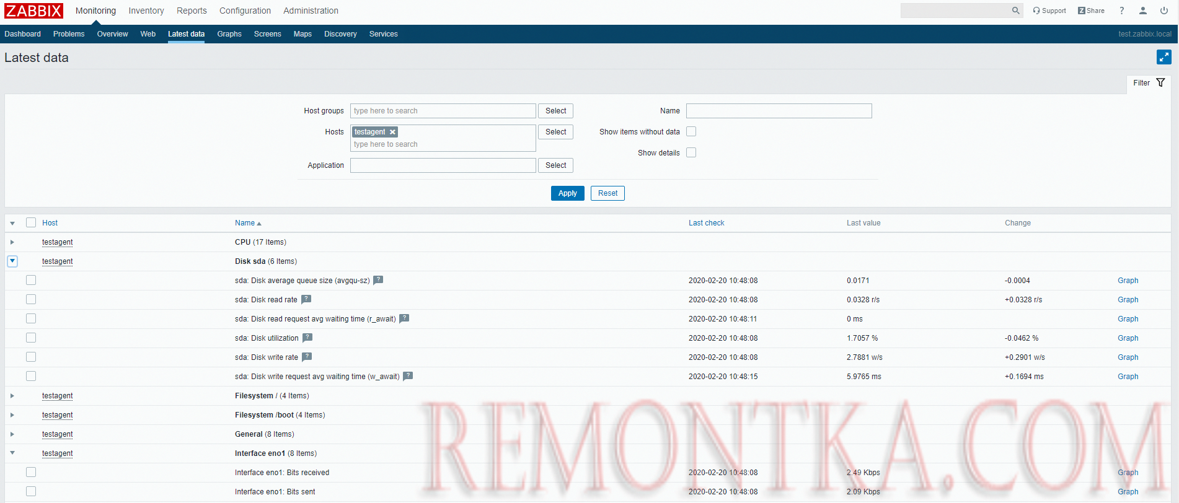Toggle the Filter funnel tab

(1149, 83)
